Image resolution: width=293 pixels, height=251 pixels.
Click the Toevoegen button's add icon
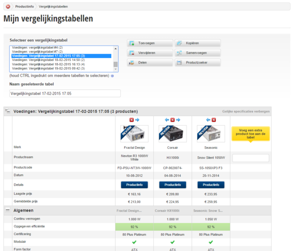pyautogui.click(x=132, y=43)
